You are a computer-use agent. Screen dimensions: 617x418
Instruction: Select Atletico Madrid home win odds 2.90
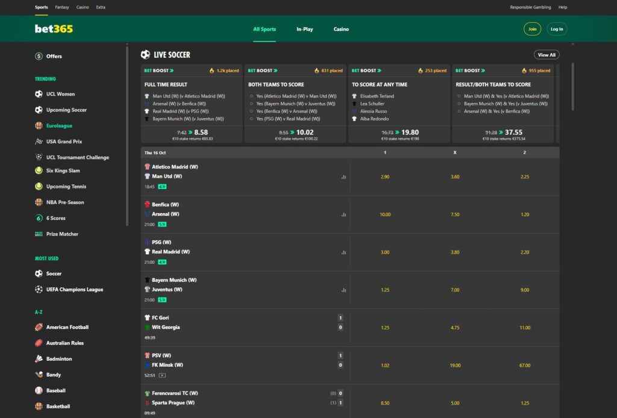click(385, 176)
